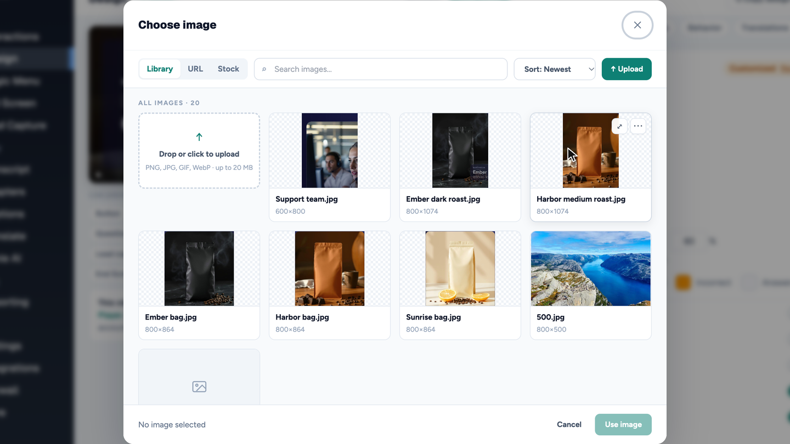Confirm with the Use image button
Image resolution: width=790 pixels, height=444 pixels.
tap(623, 424)
